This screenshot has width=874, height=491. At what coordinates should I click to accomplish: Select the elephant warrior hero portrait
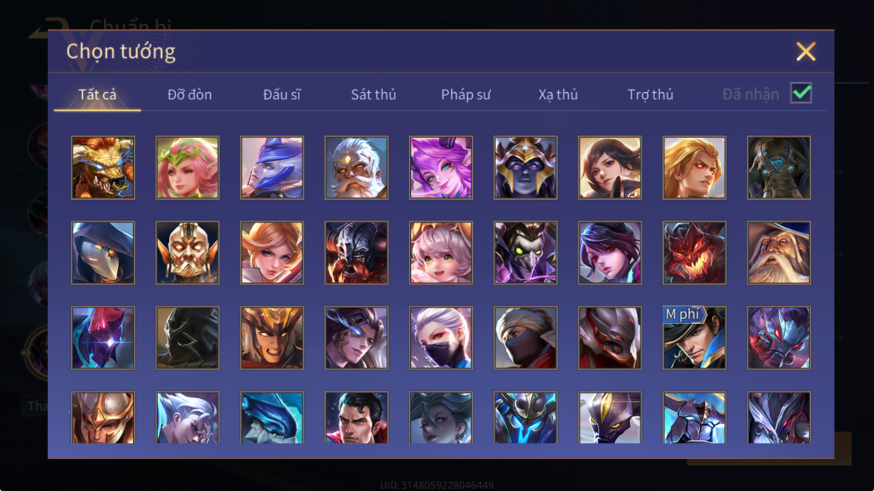pos(779,167)
